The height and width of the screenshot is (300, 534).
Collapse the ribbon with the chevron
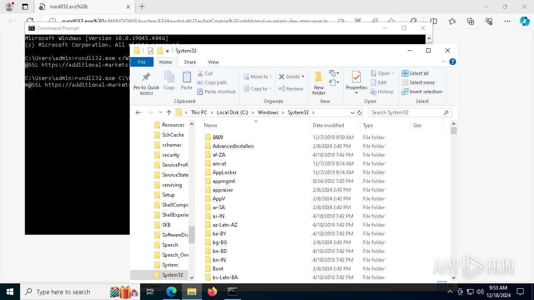[x=444, y=62]
